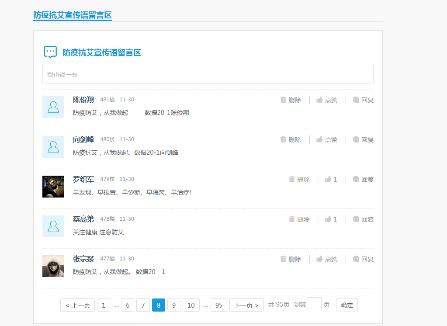447x326 pixels.
Task: Click the 我也说一句 comment input box
Action: [208, 74]
